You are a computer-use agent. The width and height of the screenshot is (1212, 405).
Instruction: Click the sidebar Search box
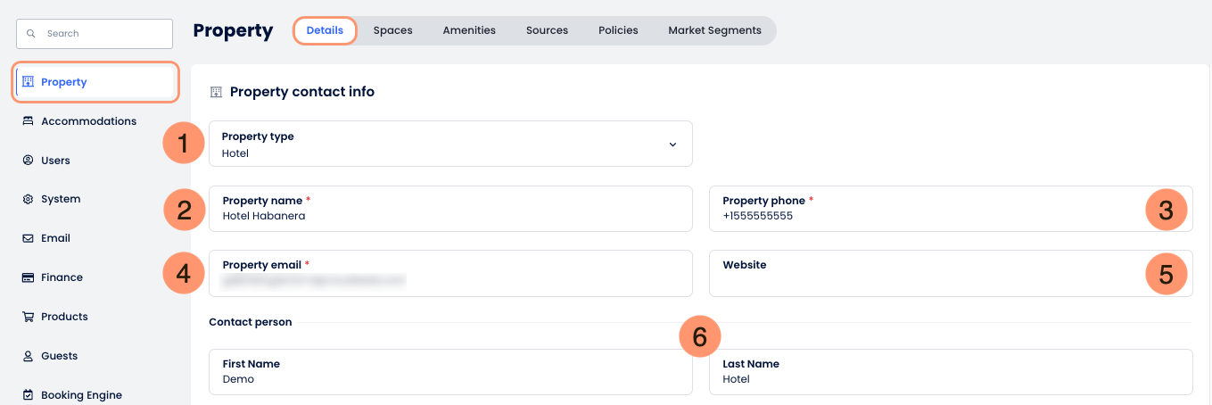[x=95, y=34]
